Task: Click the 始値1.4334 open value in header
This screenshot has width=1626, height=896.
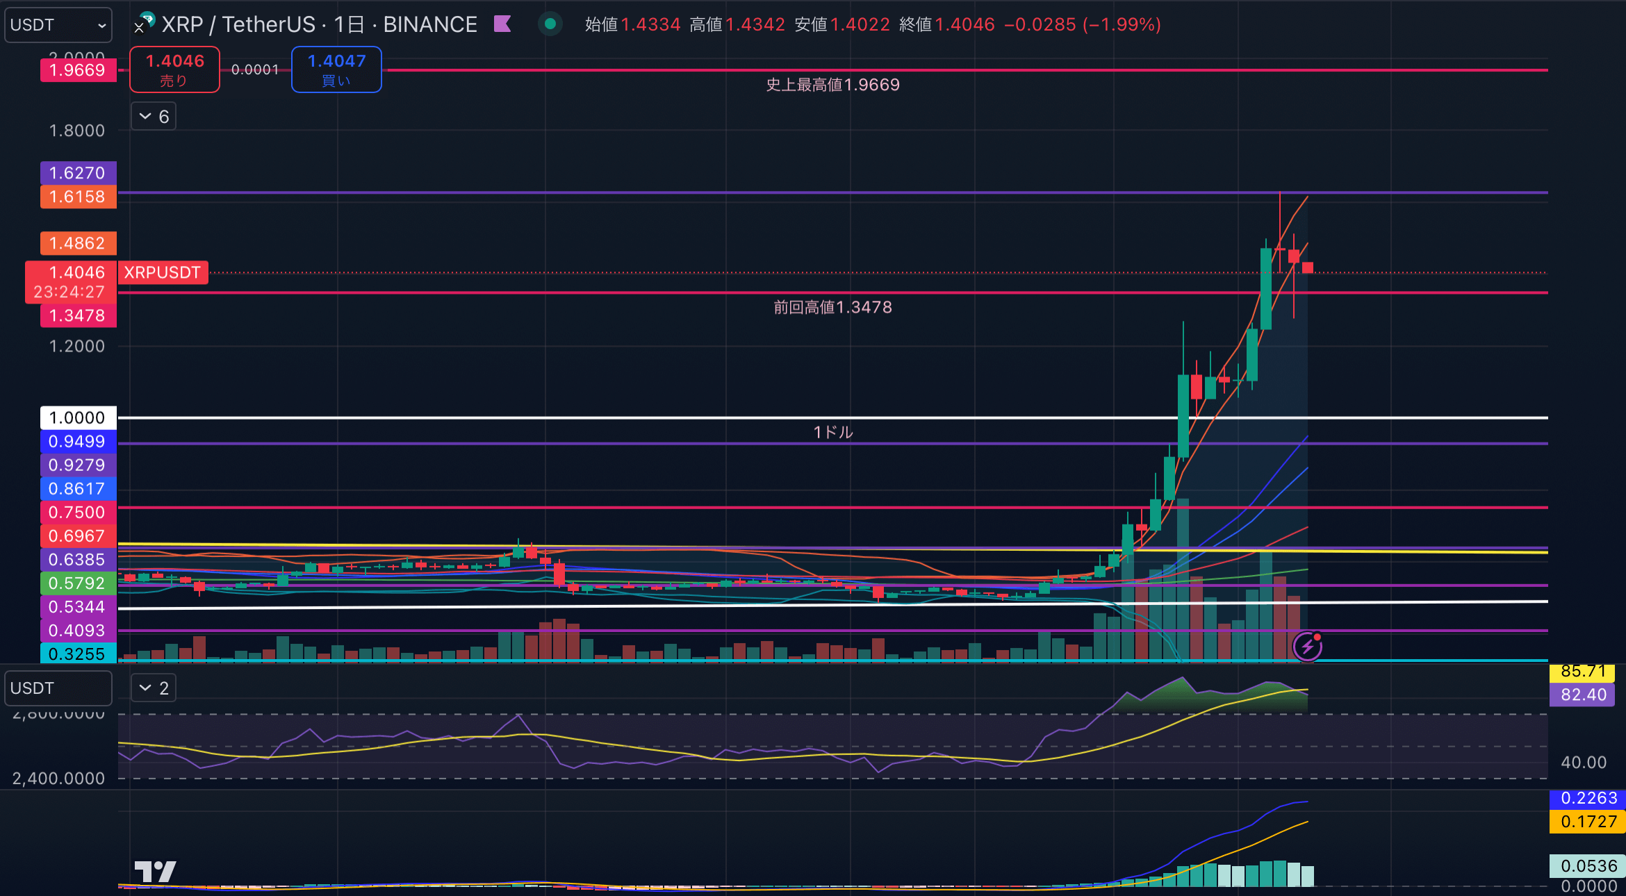Action: [x=633, y=24]
